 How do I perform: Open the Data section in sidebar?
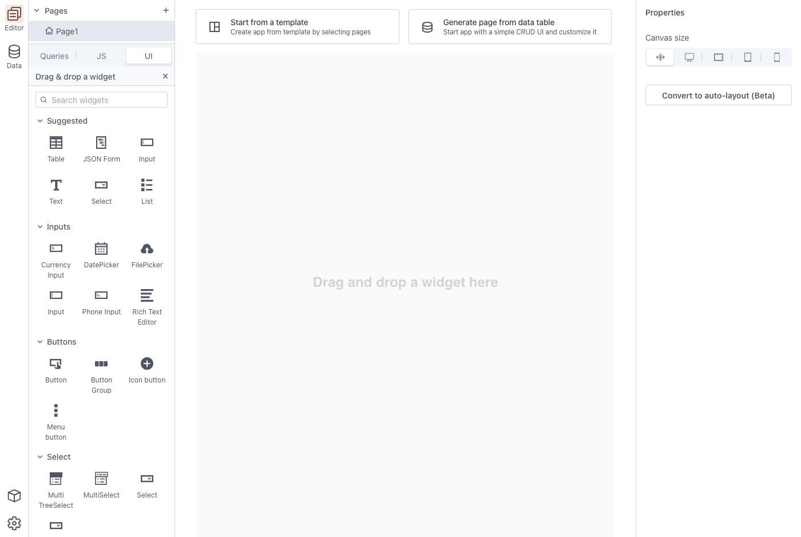pos(14,57)
